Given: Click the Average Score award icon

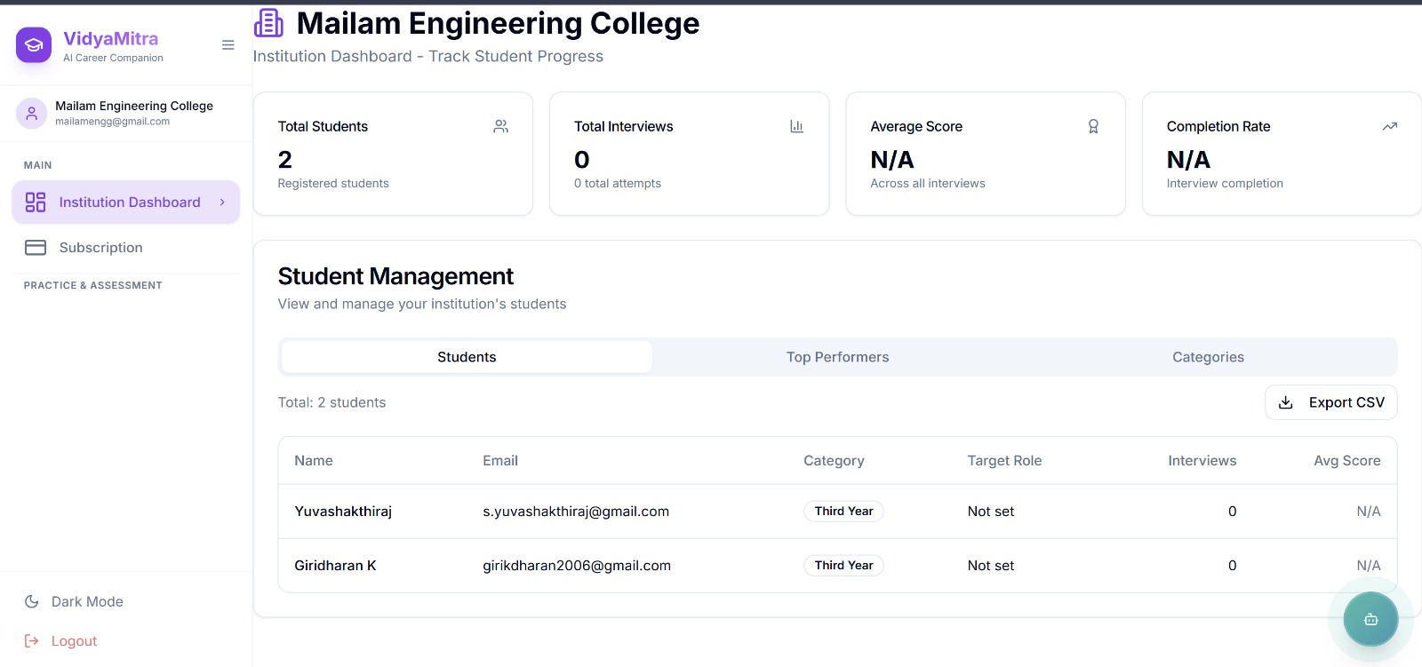Looking at the screenshot, I should pyautogui.click(x=1093, y=127).
